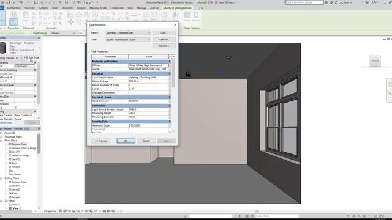Collapse the 3D Views tree node
The image size is (392, 220).
click(x=1, y=201)
